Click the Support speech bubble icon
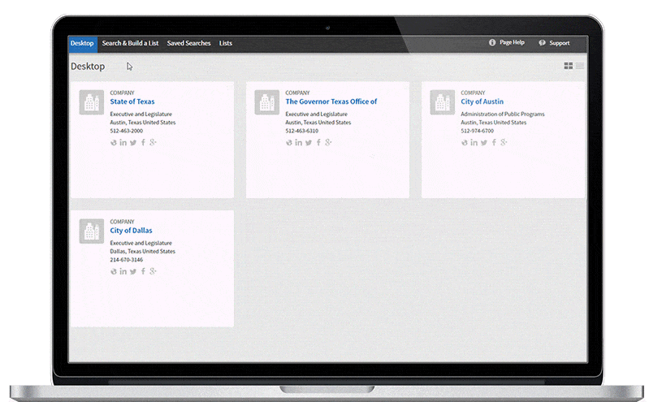 (542, 43)
